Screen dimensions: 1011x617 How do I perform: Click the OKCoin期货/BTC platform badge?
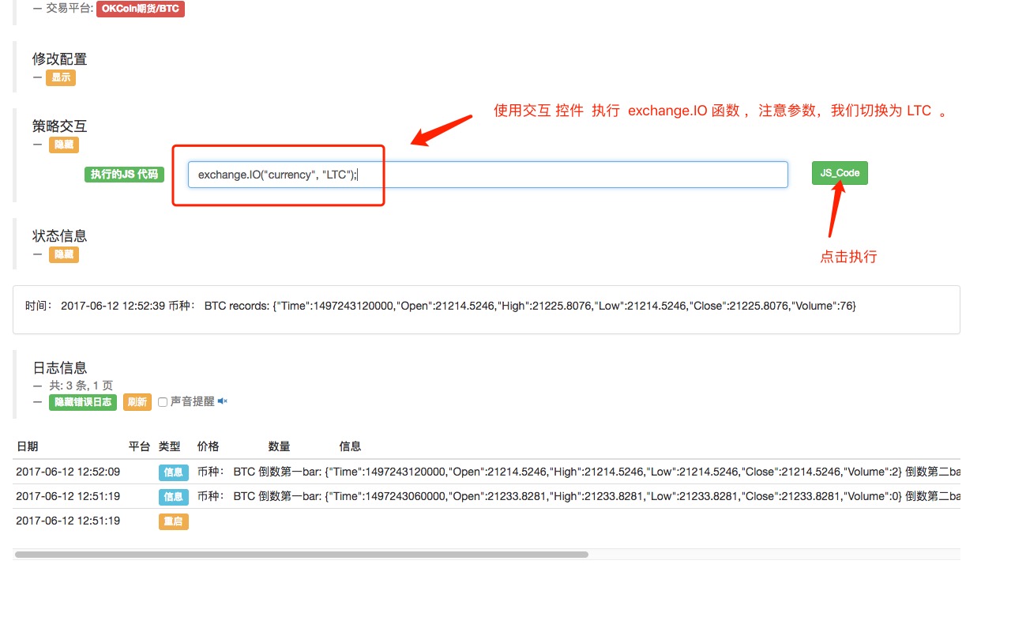pos(141,9)
